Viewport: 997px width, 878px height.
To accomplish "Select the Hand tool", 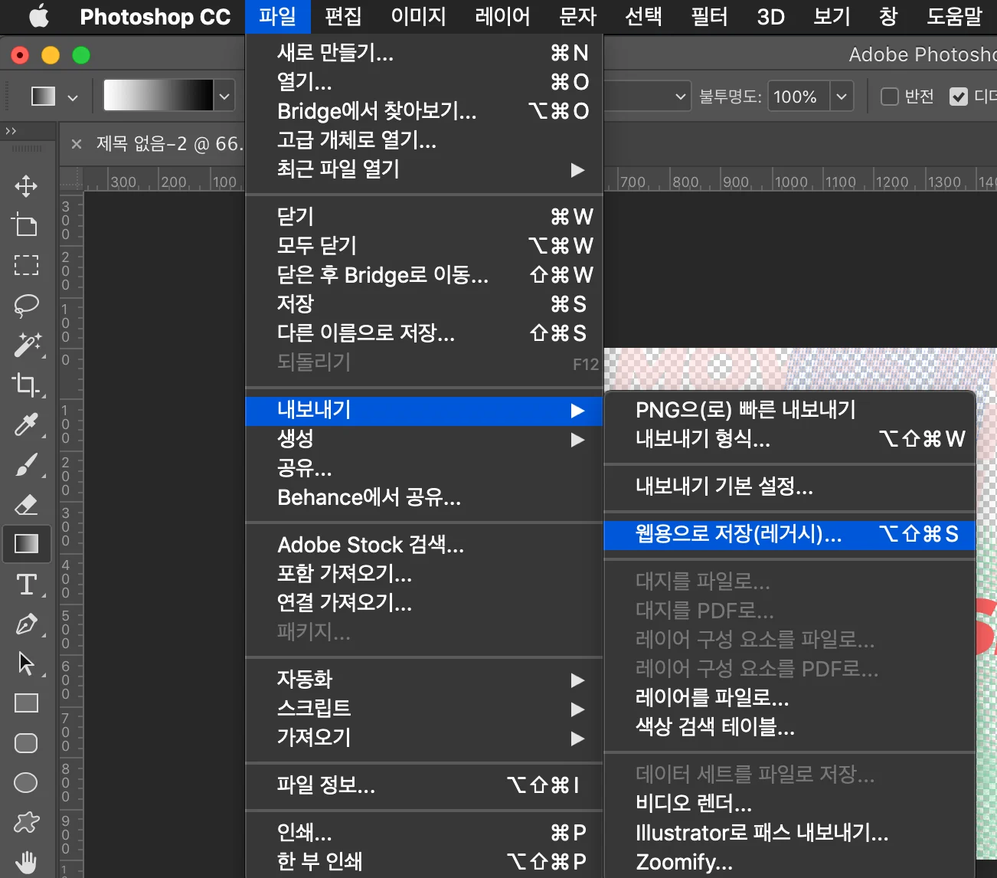I will [x=26, y=863].
